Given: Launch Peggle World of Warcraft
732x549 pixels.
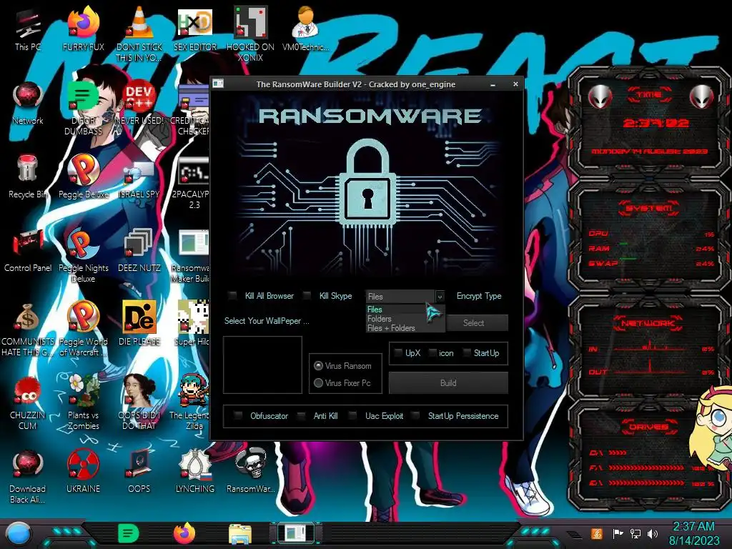Looking at the screenshot, I should tap(83, 329).
